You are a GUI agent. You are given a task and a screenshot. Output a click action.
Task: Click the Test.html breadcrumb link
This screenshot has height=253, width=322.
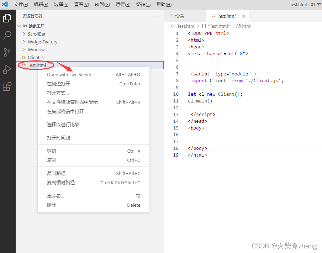[x=186, y=26]
